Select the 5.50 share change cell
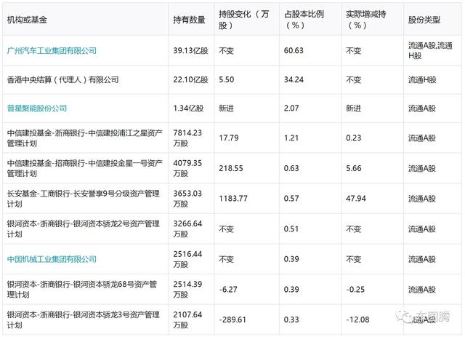 pos(227,79)
